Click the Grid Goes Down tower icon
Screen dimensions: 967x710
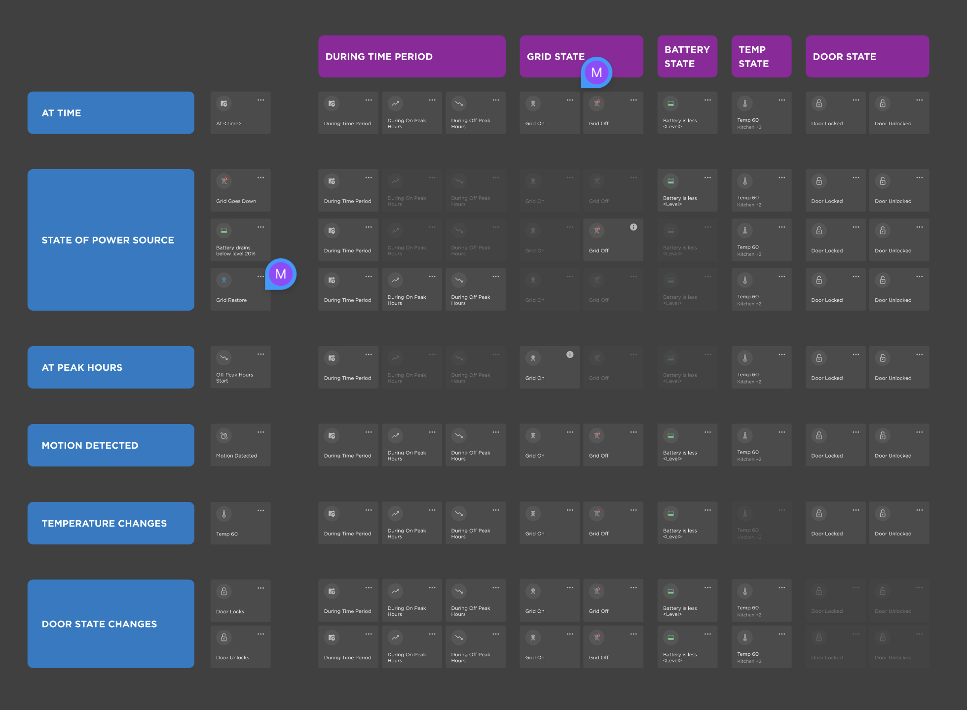(x=224, y=181)
